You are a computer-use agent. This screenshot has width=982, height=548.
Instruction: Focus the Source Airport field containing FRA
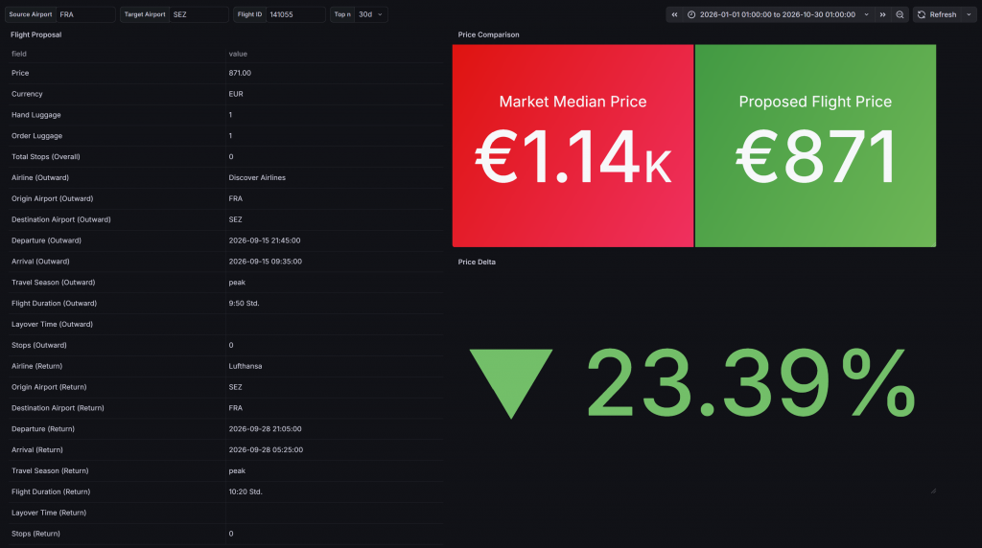click(x=84, y=14)
